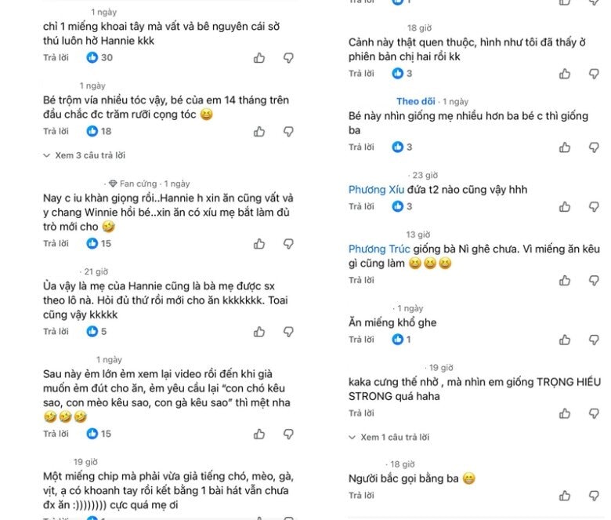Viewport: 611px width, 520px height.
Task: Dislike the 'Nay c iu khàn giọng' comment
Action: (x=288, y=244)
